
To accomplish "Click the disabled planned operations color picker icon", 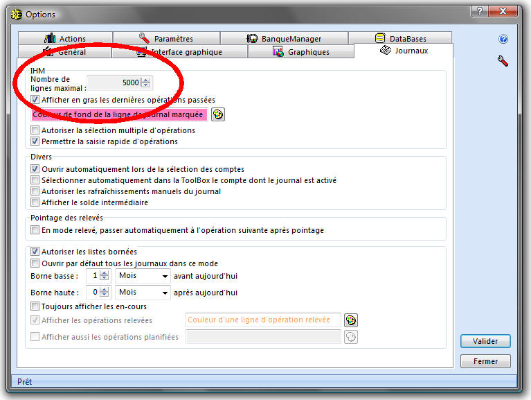I will click(351, 337).
